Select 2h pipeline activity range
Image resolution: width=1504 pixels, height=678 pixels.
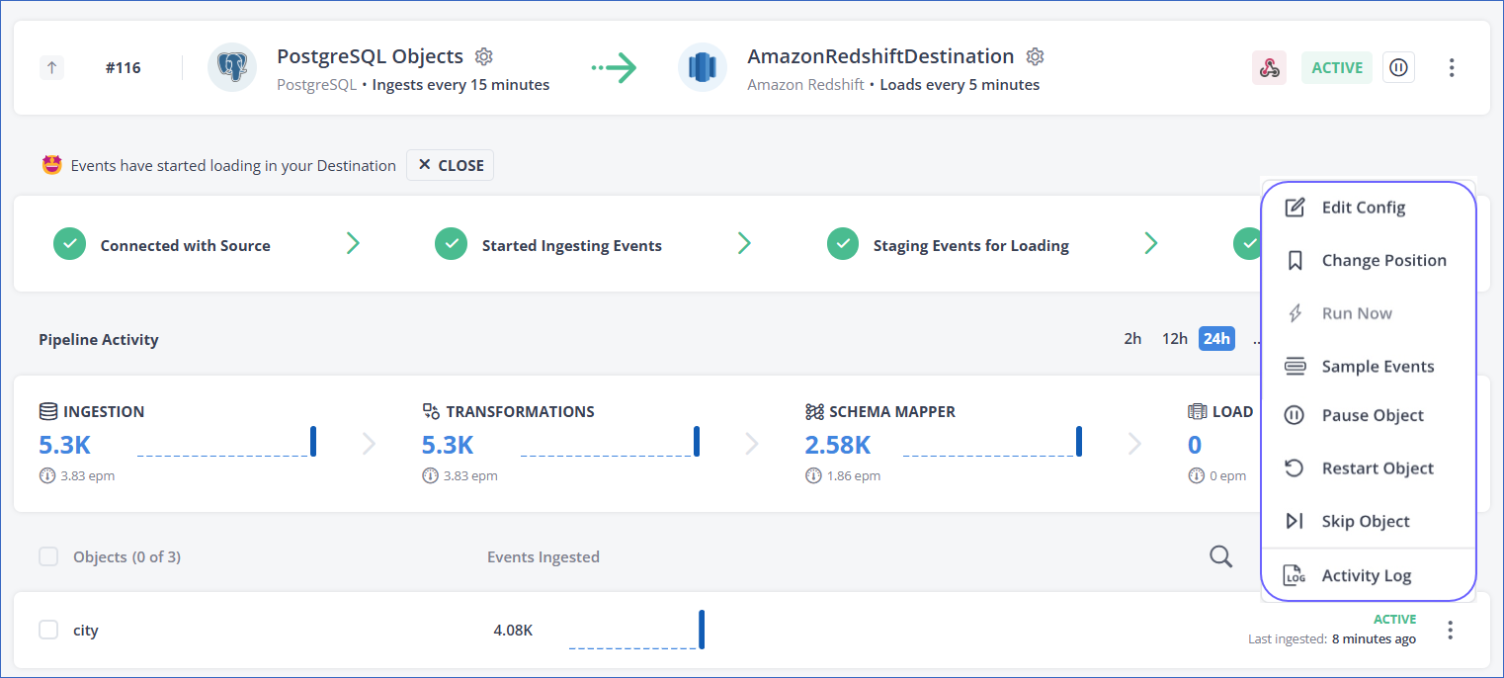[1132, 339]
